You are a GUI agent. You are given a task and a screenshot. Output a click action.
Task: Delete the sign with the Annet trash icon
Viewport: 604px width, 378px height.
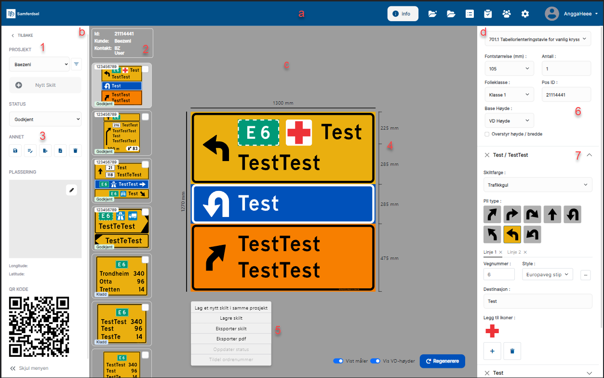(75, 151)
